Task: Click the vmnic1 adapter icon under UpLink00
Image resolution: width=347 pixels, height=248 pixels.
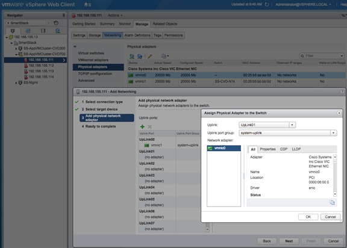Action: tap(146, 145)
